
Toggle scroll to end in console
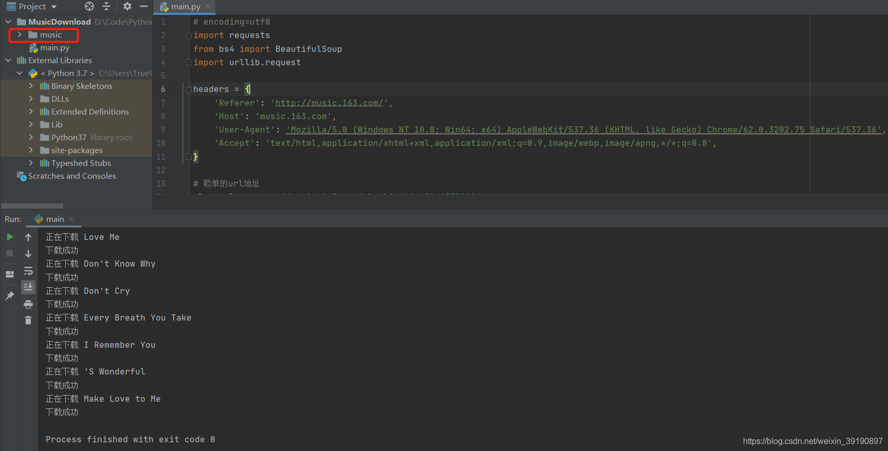(x=28, y=287)
